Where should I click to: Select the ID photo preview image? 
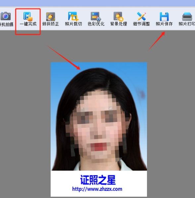tap(99, 129)
